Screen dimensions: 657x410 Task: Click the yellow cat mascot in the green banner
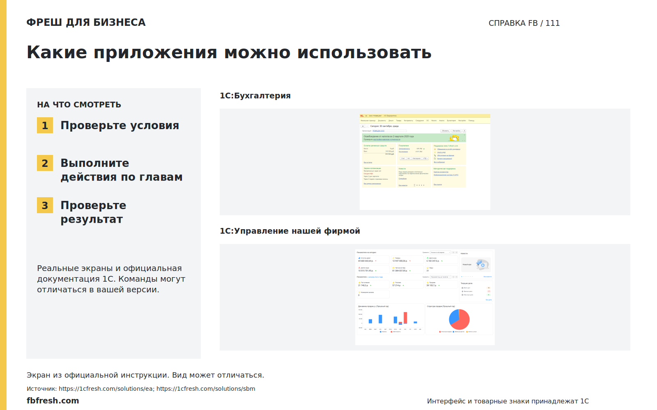click(x=455, y=138)
